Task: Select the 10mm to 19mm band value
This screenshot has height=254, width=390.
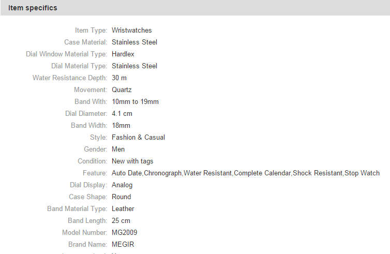Action: click(135, 102)
